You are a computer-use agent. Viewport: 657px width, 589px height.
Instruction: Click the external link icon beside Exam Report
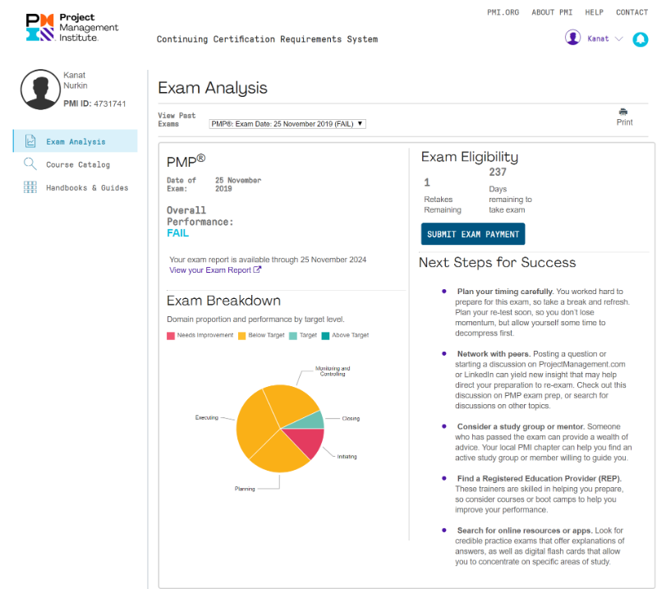pyautogui.click(x=257, y=269)
